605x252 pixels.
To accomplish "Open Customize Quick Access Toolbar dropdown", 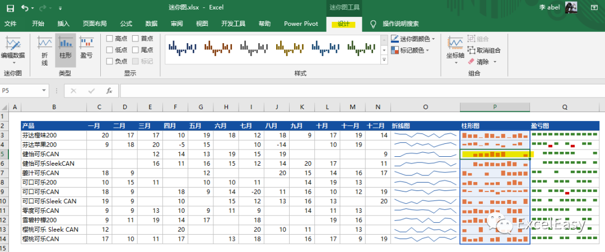I will pos(61,8).
